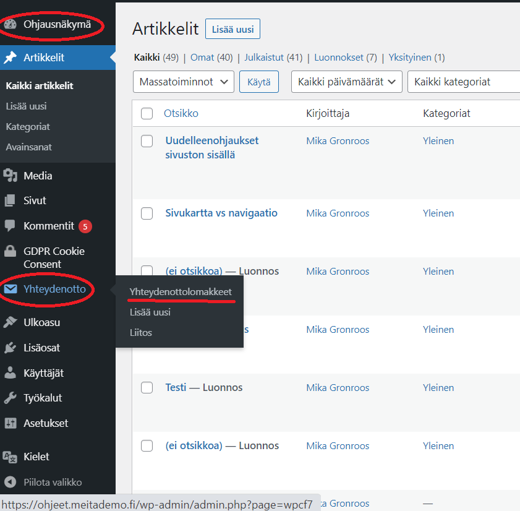Check the box for Uudelleenohjaukset sivuston sisällä
Image resolution: width=520 pixels, height=511 pixels.
(x=147, y=141)
